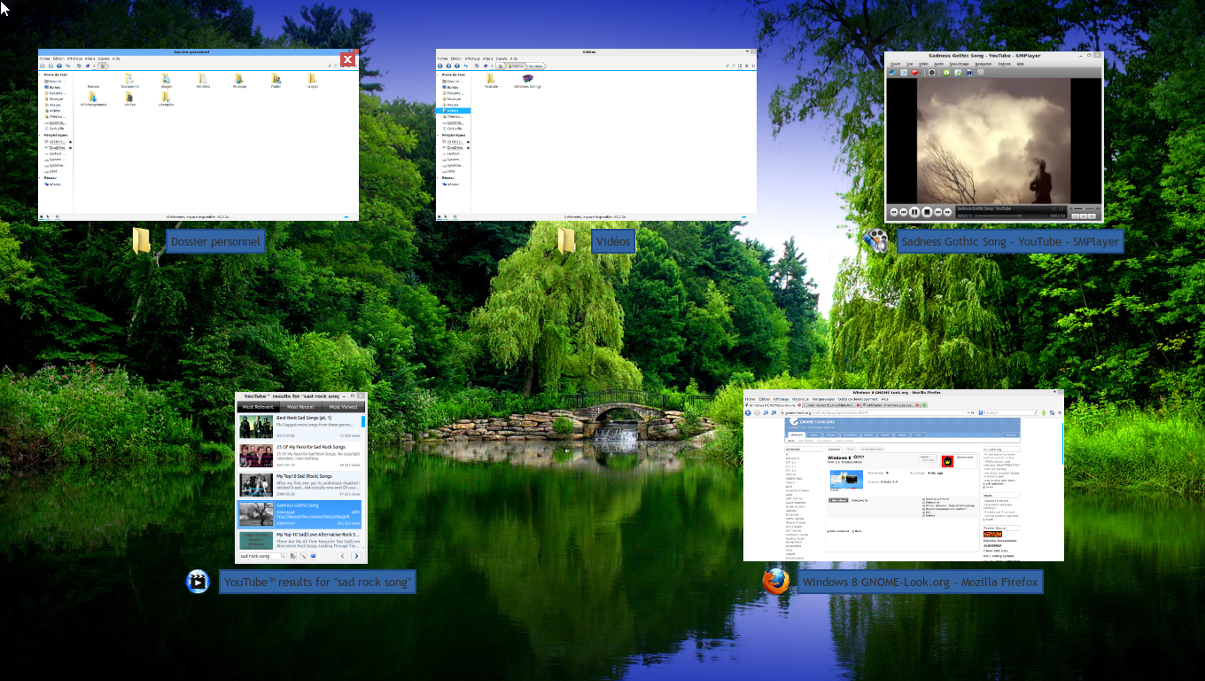Open the Firefox GNOME-Look window thumbnail
This screenshot has width=1205, height=681.
click(x=904, y=475)
